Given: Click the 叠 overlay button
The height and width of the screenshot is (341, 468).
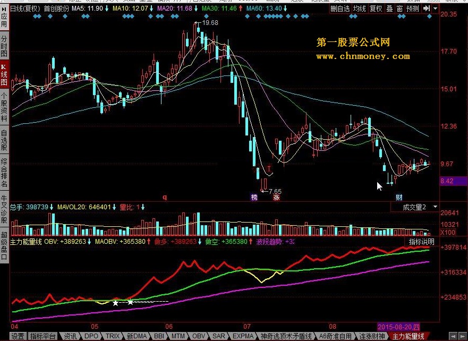Looking at the screenshot, I should pos(389,8).
